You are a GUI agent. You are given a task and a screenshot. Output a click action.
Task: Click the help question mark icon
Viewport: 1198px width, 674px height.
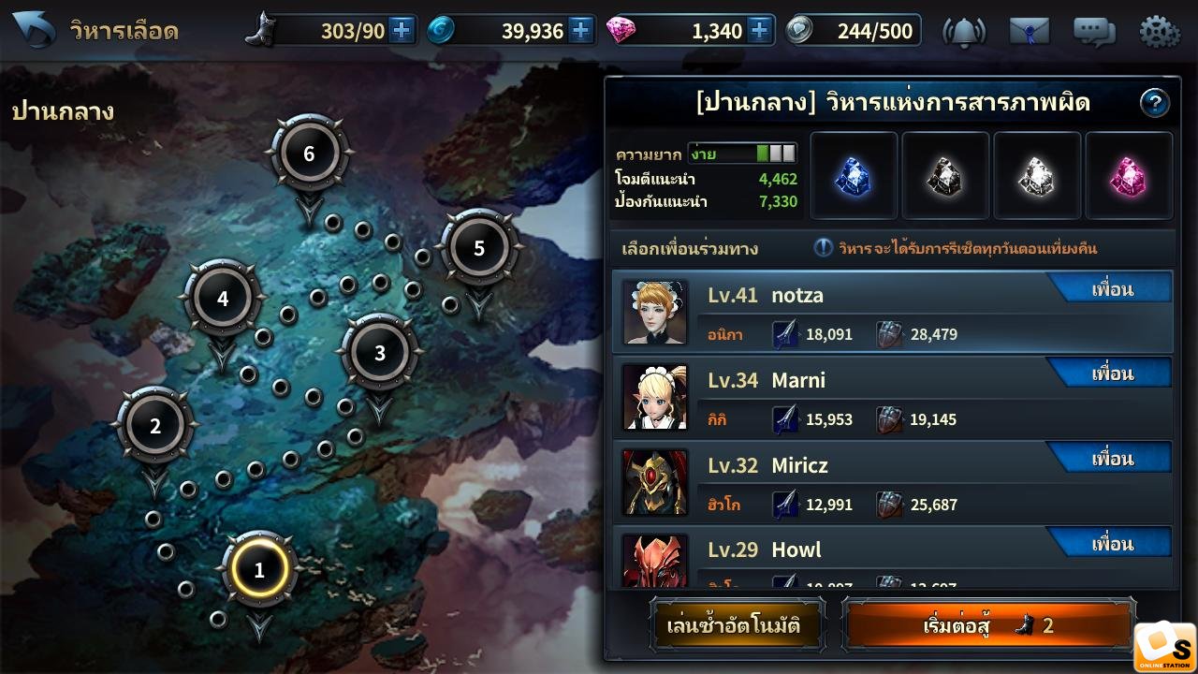point(1155,102)
